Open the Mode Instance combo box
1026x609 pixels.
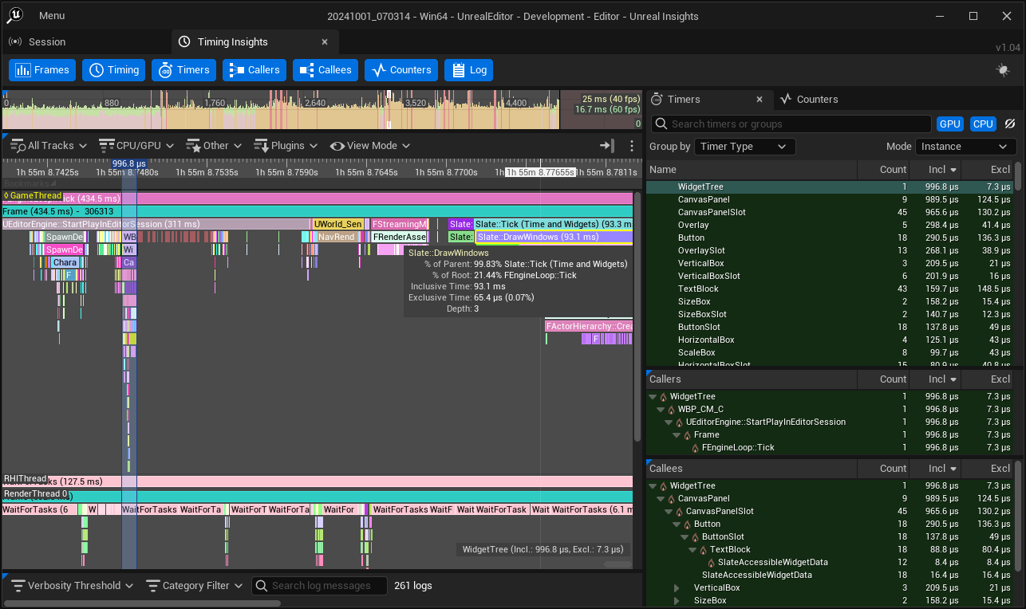tap(966, 147)
